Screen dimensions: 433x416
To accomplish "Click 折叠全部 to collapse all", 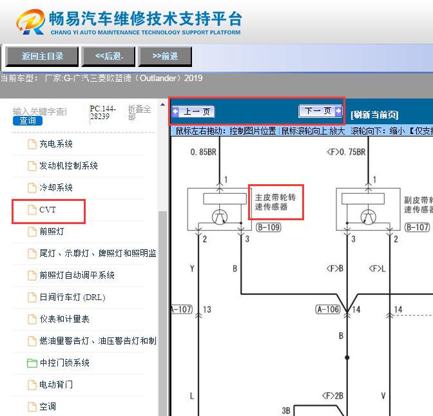I will (139, 113).
